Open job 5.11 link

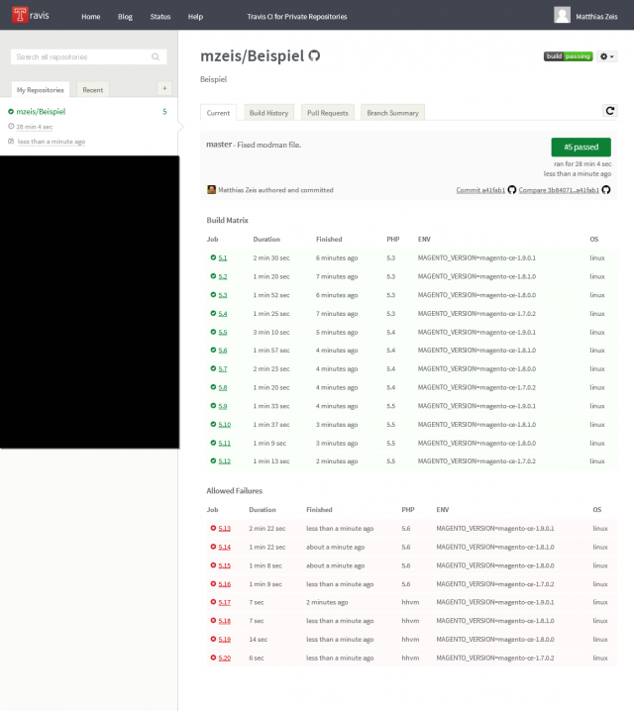click(x=225, y=444)
